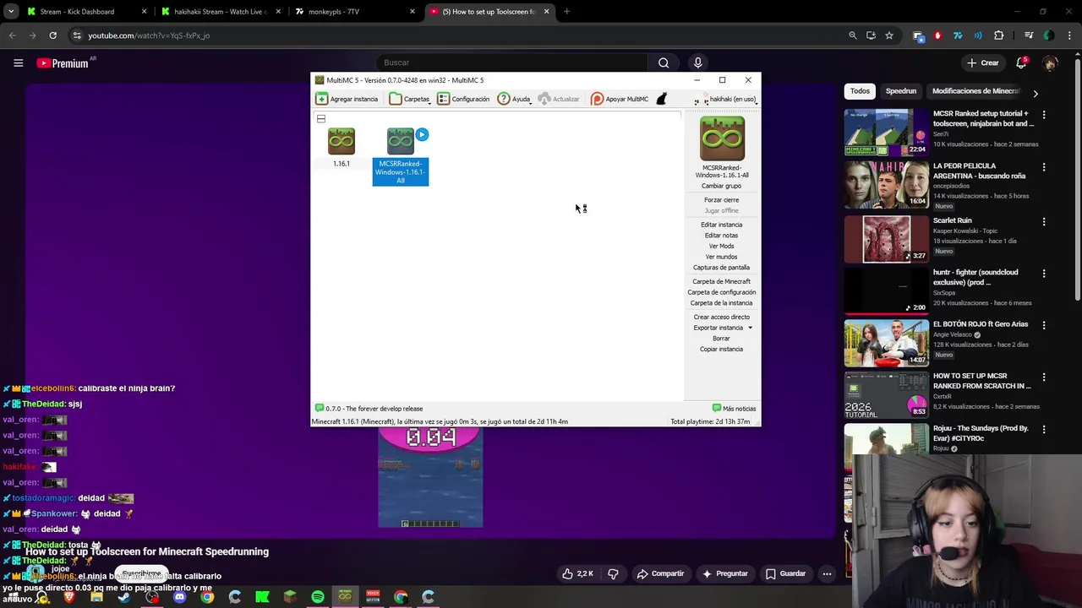Reload the YouTube page

52,35
